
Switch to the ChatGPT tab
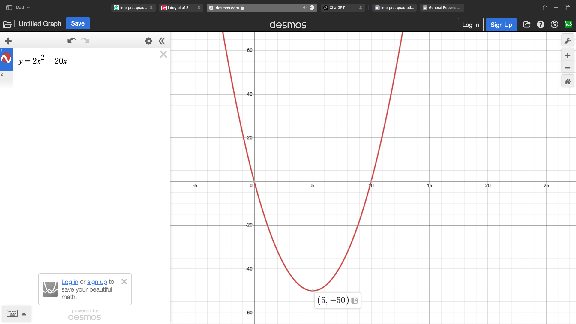coord(337,8)
